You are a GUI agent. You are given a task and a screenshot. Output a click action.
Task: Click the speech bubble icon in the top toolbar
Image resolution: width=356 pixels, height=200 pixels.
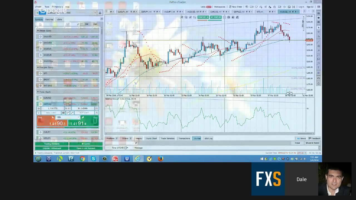tap(256, 7)
